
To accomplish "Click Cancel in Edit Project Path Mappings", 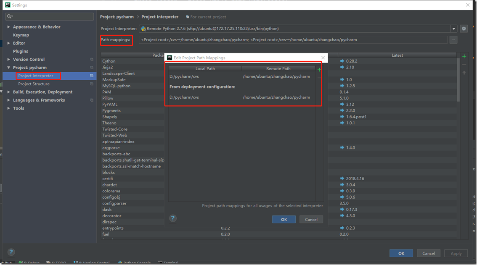I will (311, 219).
